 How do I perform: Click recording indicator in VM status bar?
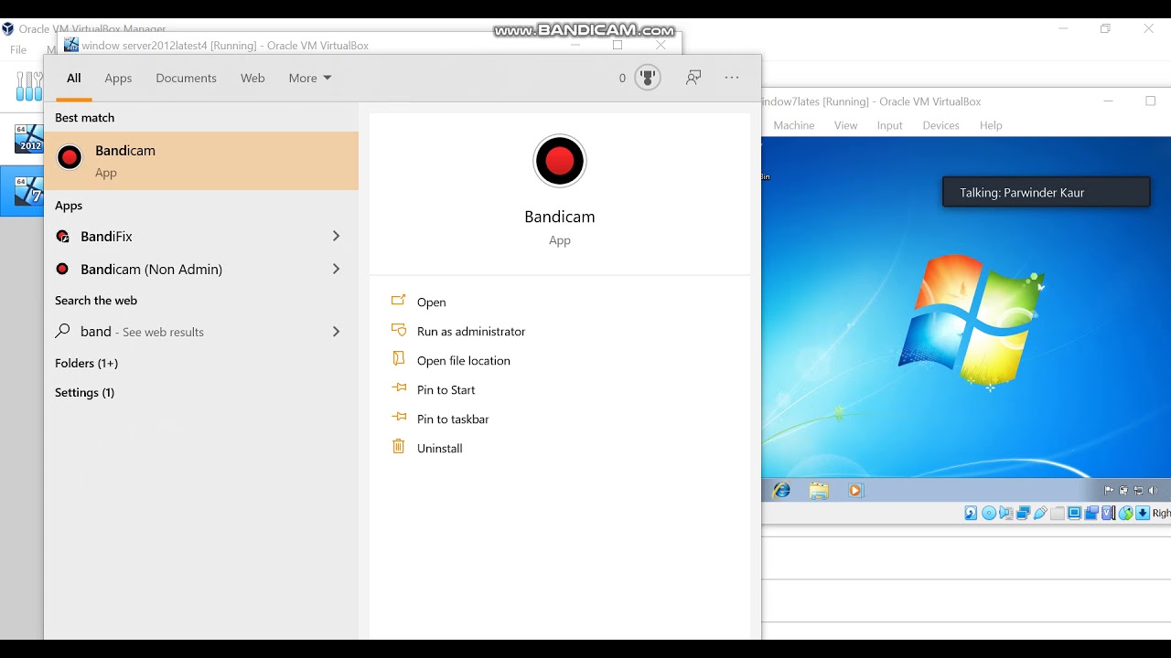(x=1091, y=513)
